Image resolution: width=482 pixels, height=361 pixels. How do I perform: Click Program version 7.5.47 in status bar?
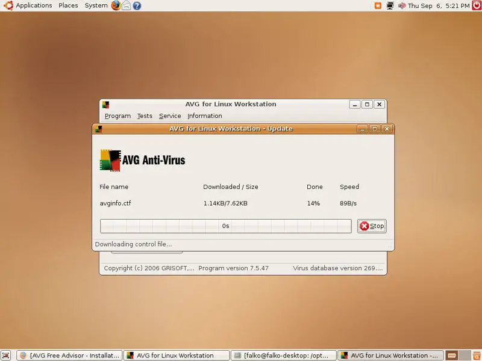pyautogui.click(x=233, y=268)
